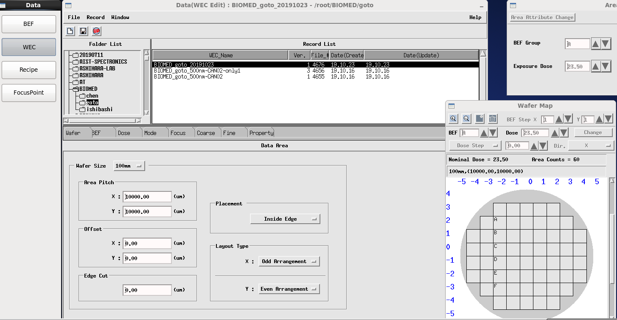Open the X Odd Arrangement dropdown
617x320 pixels.
click(x=289, y=261)
